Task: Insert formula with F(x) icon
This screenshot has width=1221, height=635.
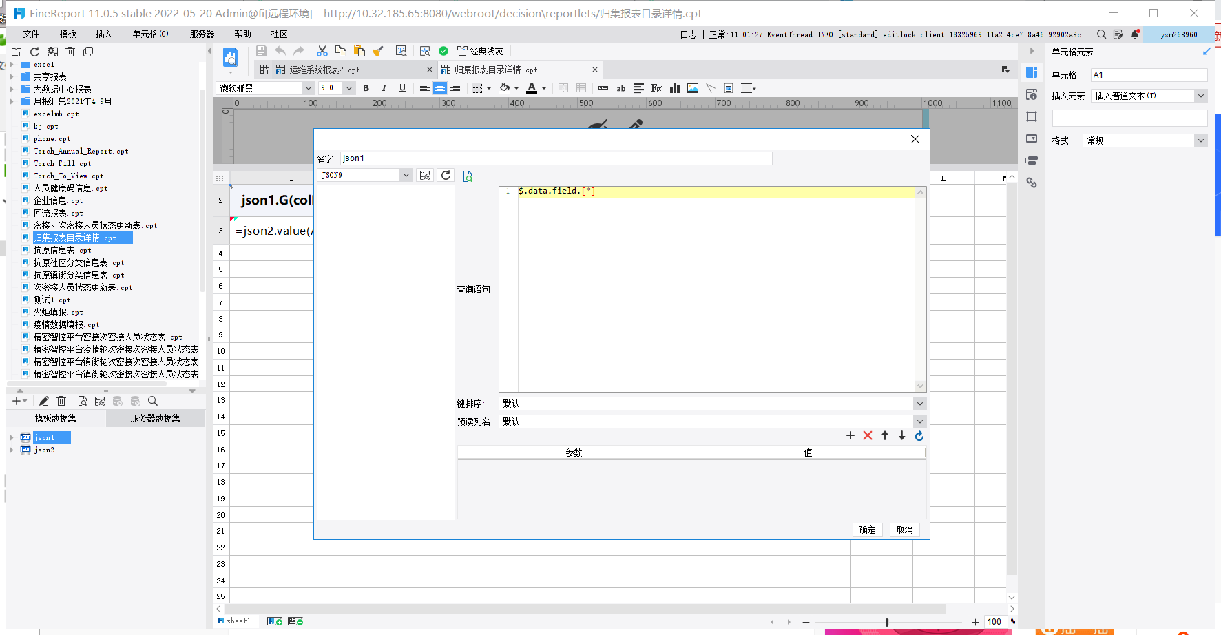Action: click(x=657, y=88)
